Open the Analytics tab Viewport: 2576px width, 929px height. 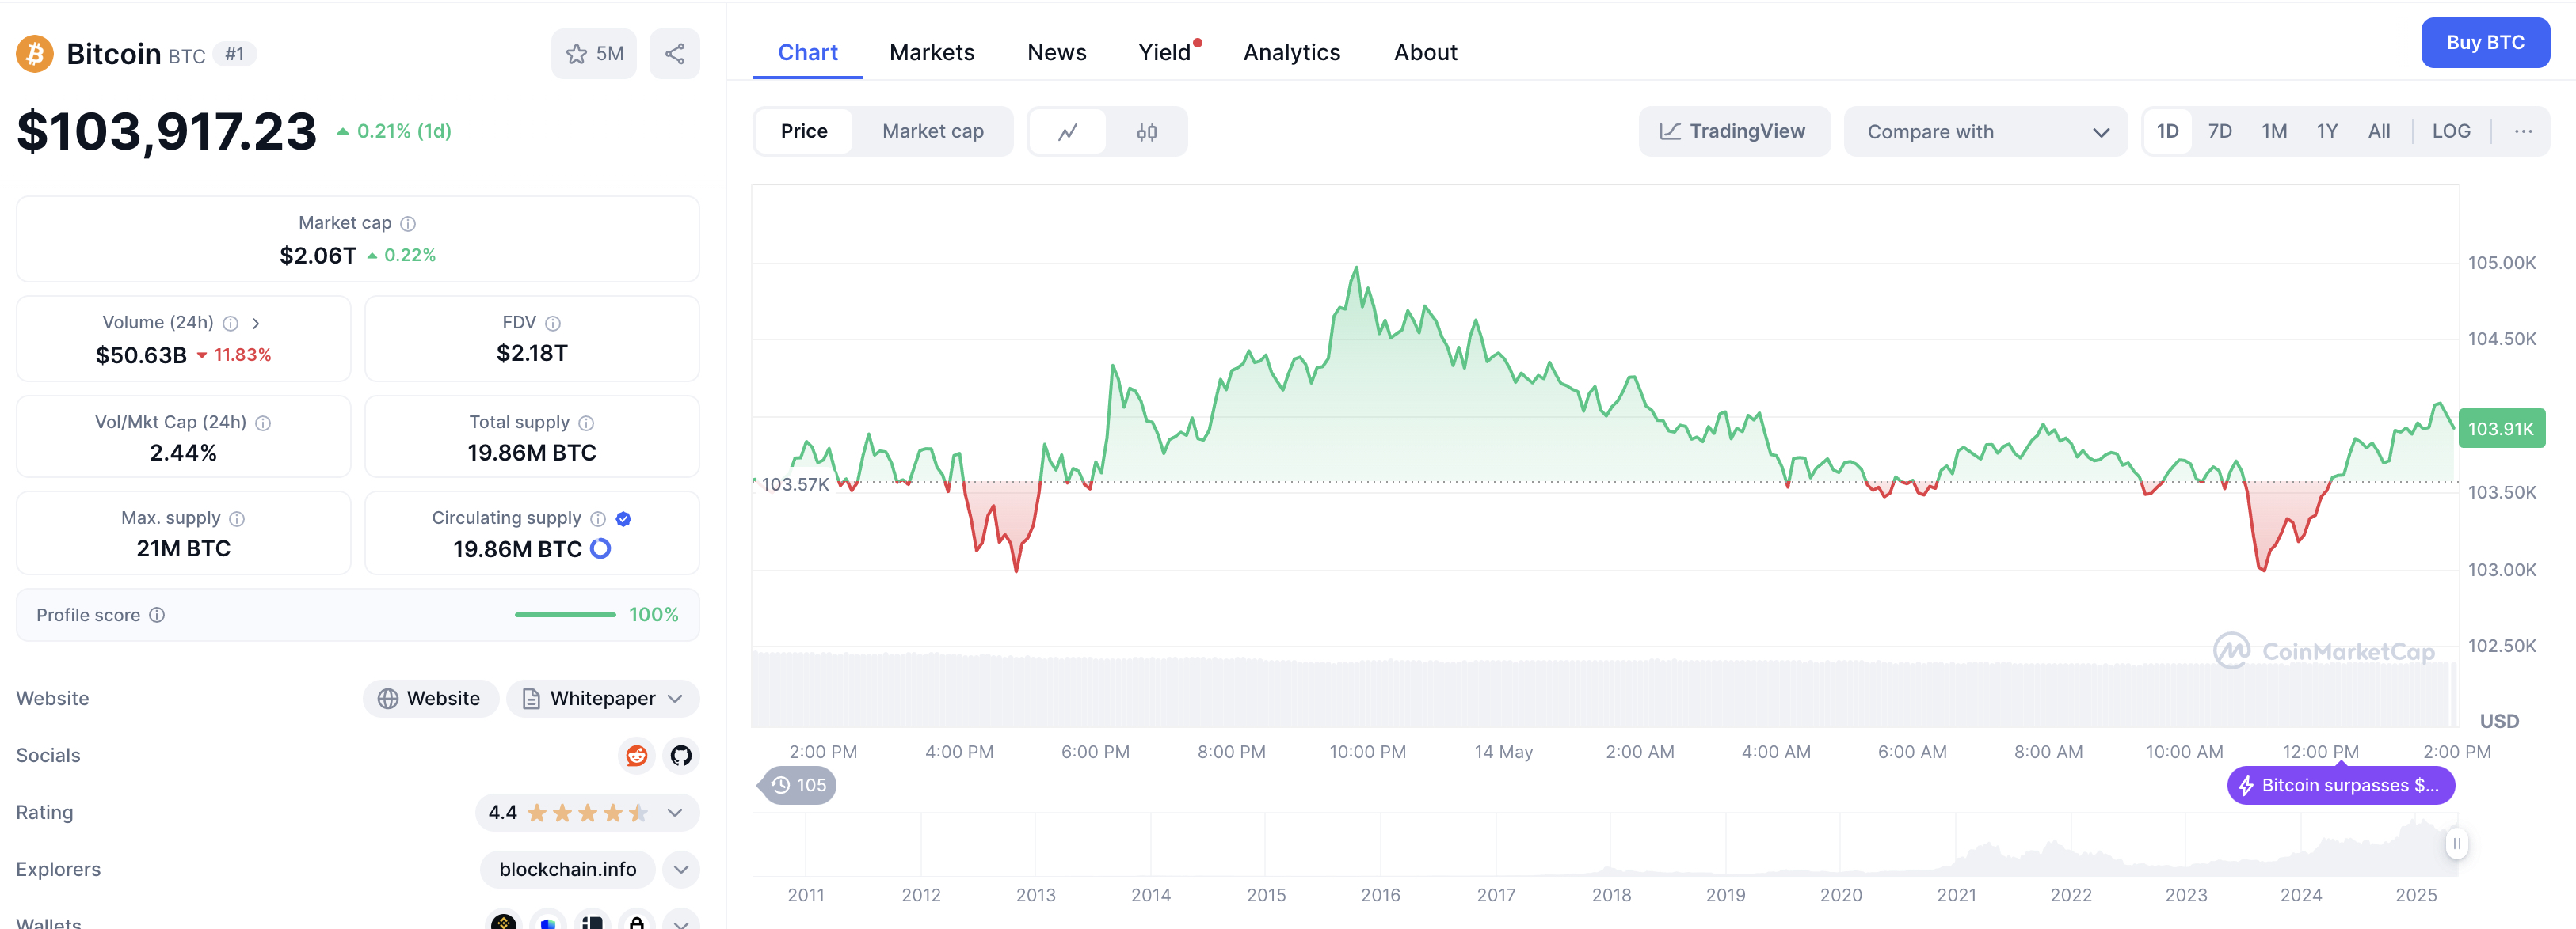1290,53
